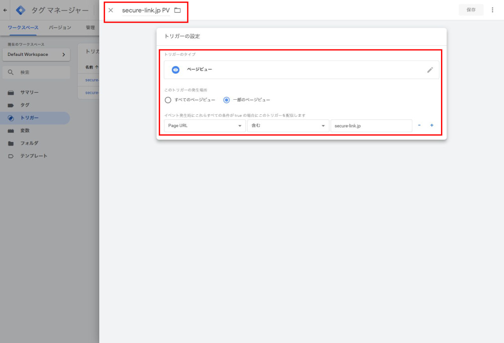Open the three-dot more options menu
504x343 pixels.
(x=492, y=10)
